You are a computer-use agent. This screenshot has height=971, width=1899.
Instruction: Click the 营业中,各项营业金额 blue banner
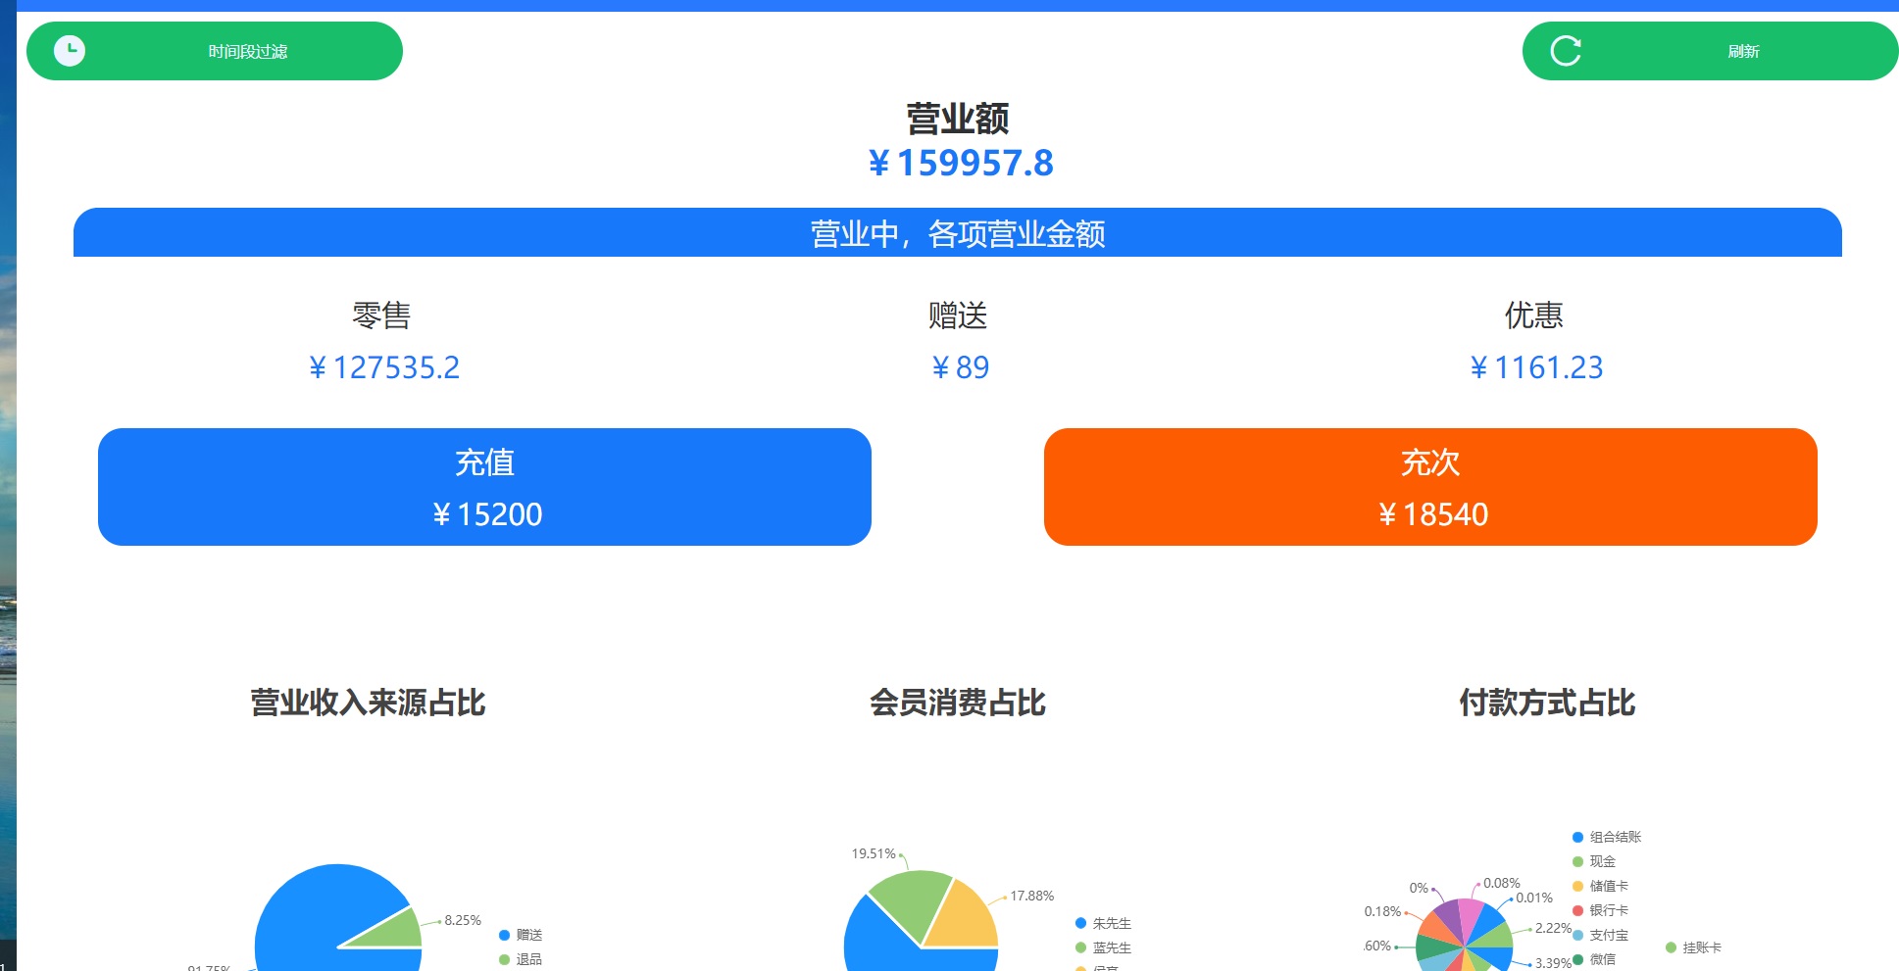pyautogui.click(x=957, y=233)
